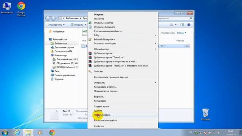The width and height of the screenshot is (242, 136).
Task: Click the AkelPad icon in the context menu
Action: pos(90,23)
